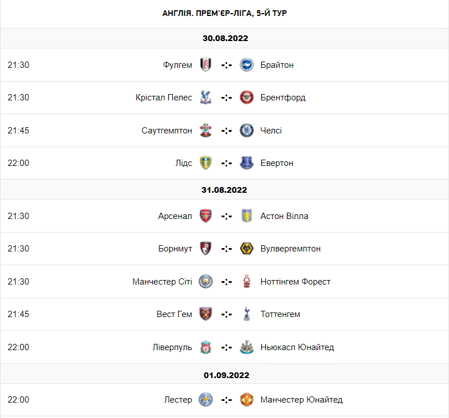Click the Crystal Palace club crest
Screen dimensions: 449x418
205,98
